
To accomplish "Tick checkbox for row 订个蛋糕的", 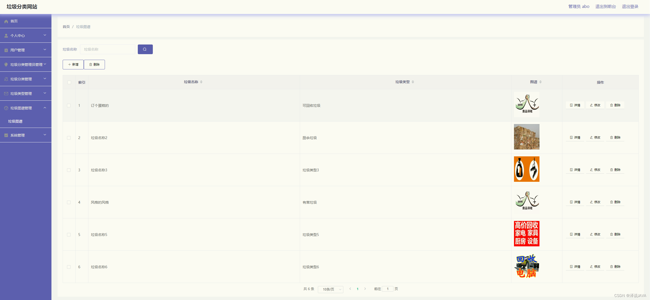I will click(69, 106).
